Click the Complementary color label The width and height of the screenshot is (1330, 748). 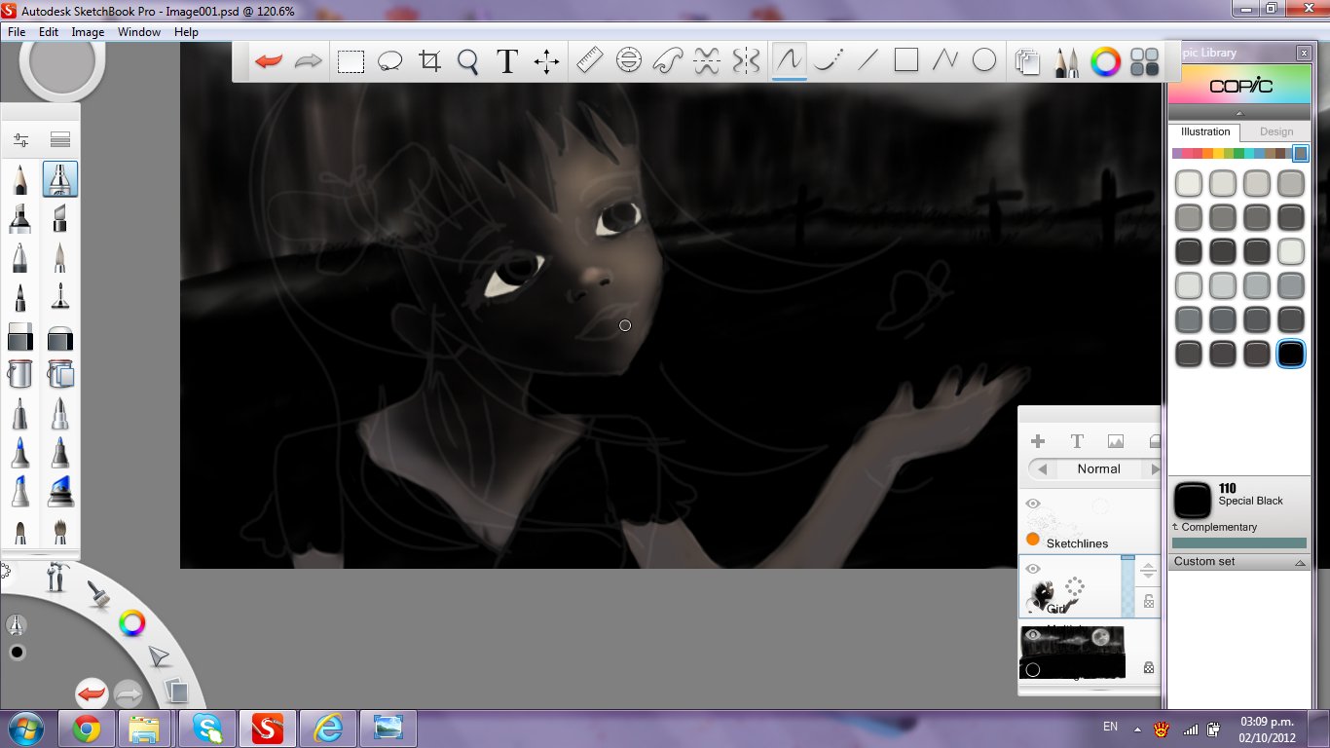(1219, 527)
